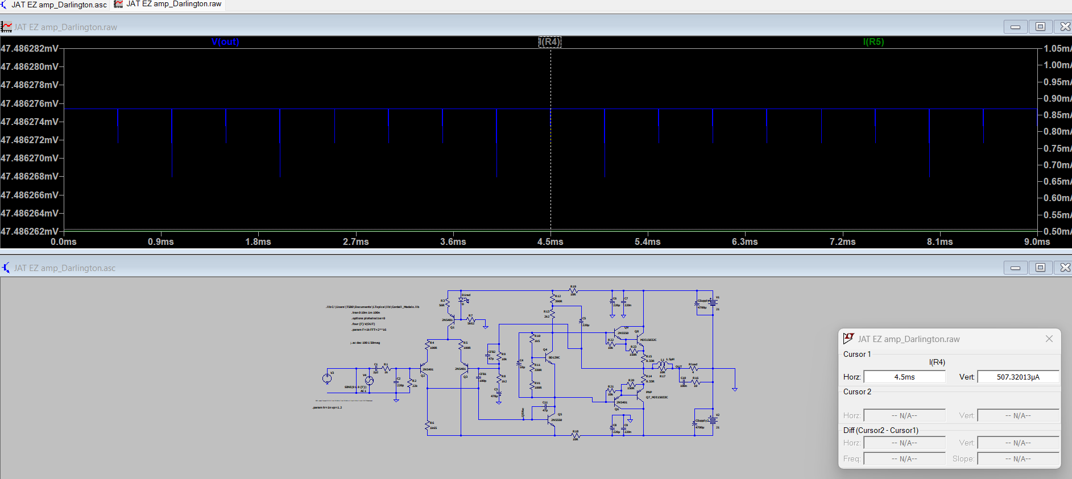Switch to the JAT EZ amp_Darlington.raw tab
The height and width of the screenshot is (479, 1072).
(x=168, y=5)
